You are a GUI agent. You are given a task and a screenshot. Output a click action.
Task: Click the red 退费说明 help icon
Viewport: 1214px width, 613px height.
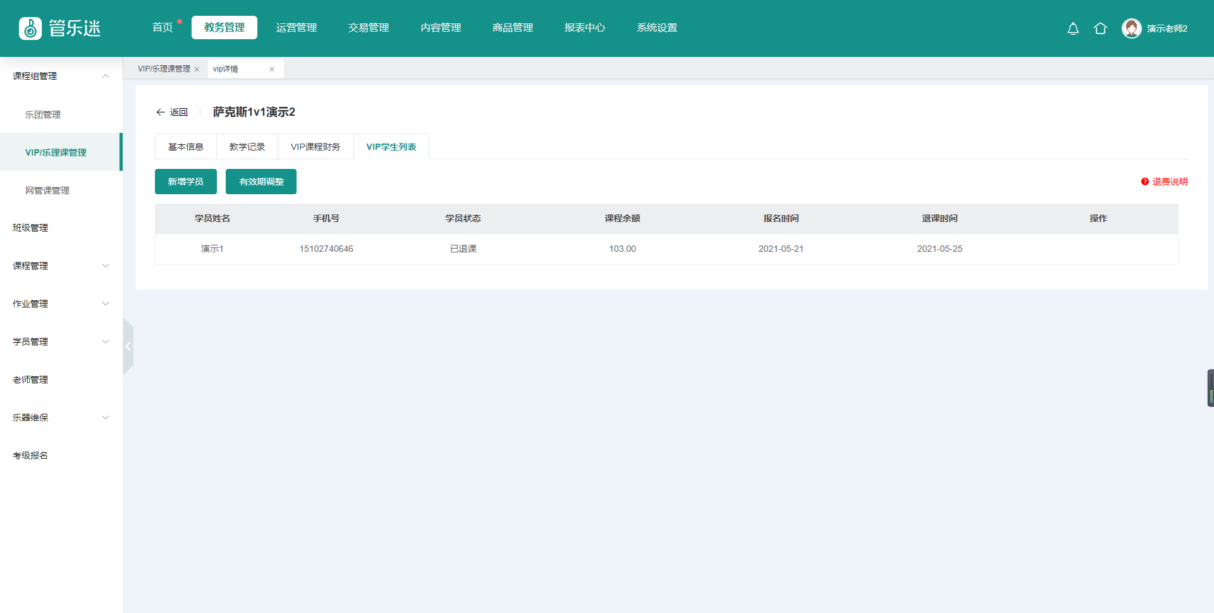point(1144,182)
